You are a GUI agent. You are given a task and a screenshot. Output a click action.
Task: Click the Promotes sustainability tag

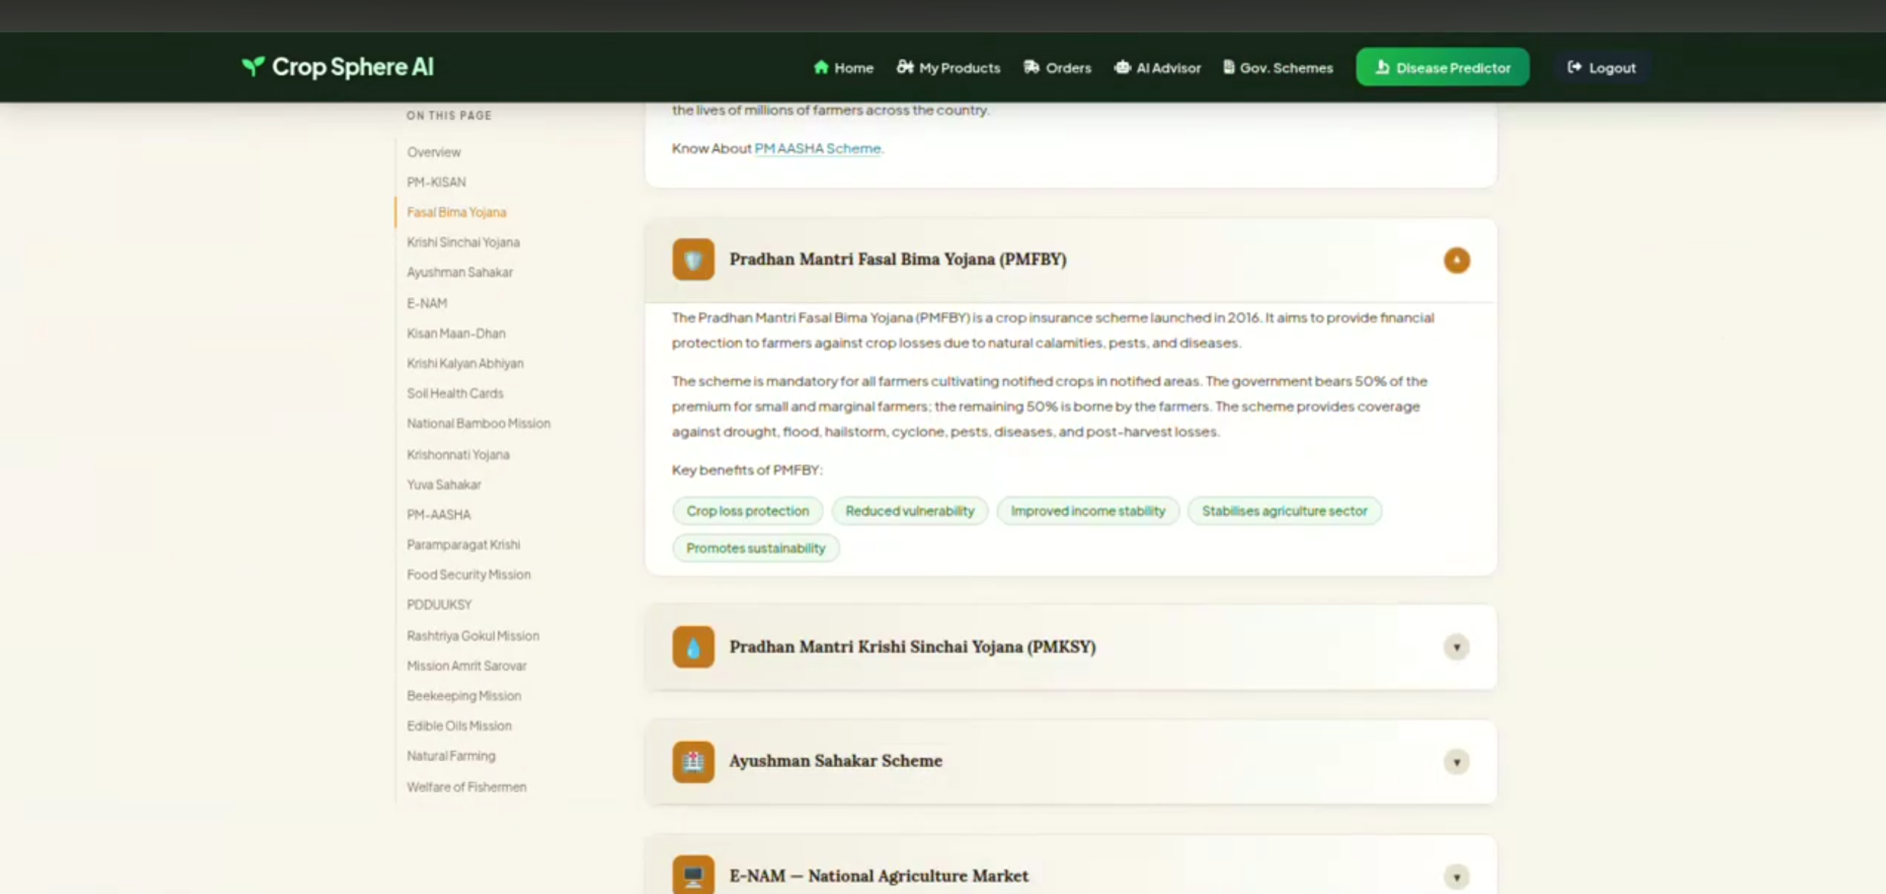click(x=755, y=547)
